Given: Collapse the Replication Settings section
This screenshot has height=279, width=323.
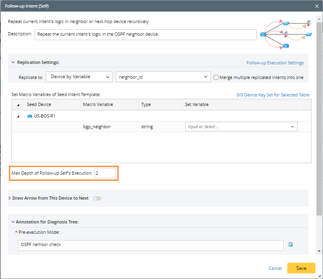Looking at the screenshot, I should pyautogui.click(x=13, y=62).
